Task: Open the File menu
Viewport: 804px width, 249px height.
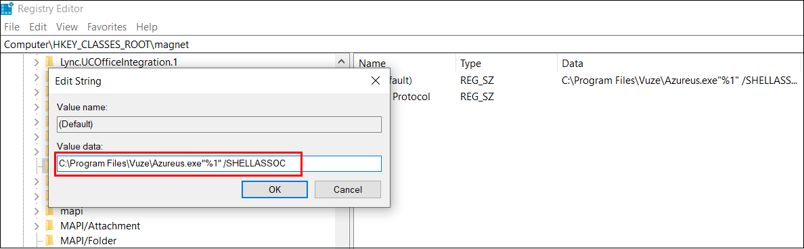Action: 12,27
